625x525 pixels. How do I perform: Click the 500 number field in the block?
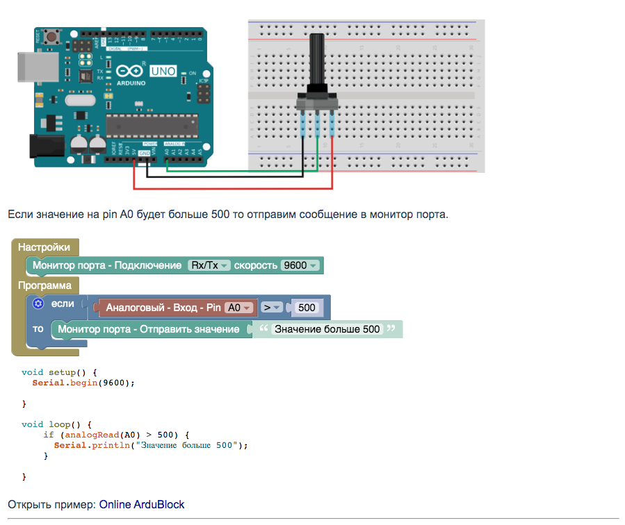(306, 308)
